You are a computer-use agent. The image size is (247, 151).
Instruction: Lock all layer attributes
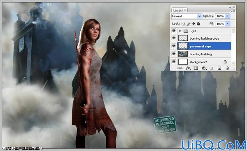[x=198, y=24]
